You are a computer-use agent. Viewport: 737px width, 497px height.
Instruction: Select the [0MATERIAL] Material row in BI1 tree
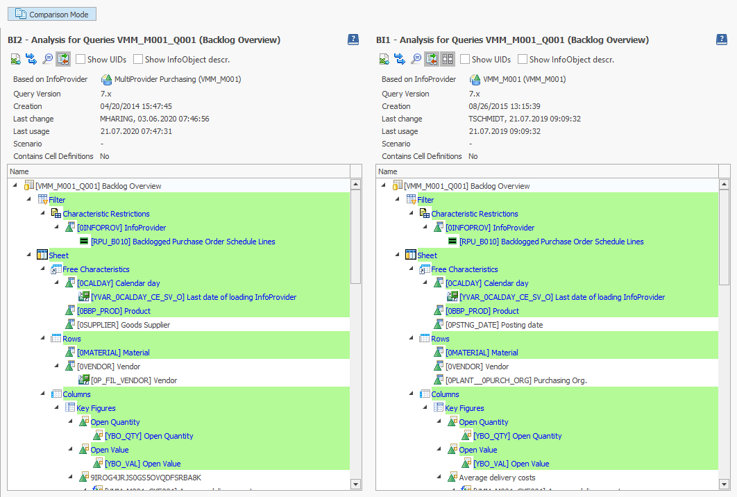[x=486, y=352]
